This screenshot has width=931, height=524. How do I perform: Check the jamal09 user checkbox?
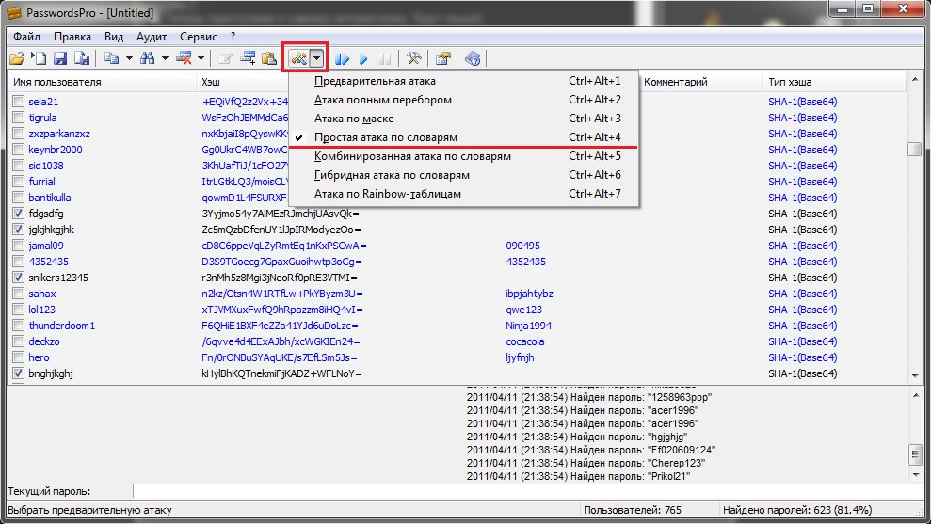tap(18, 246)
